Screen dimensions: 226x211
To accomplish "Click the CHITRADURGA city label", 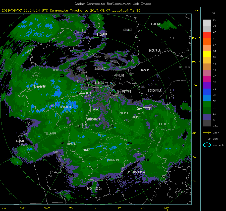I will click(136, 172).
